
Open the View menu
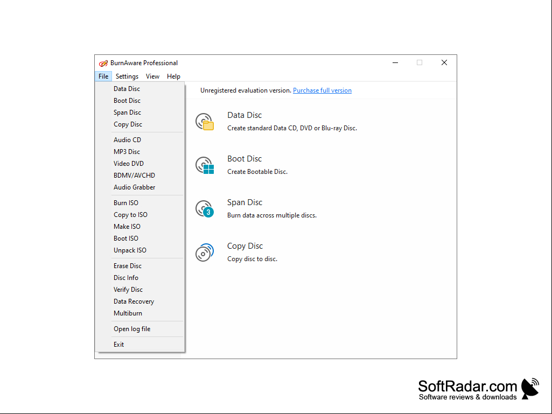pos(152,76)
